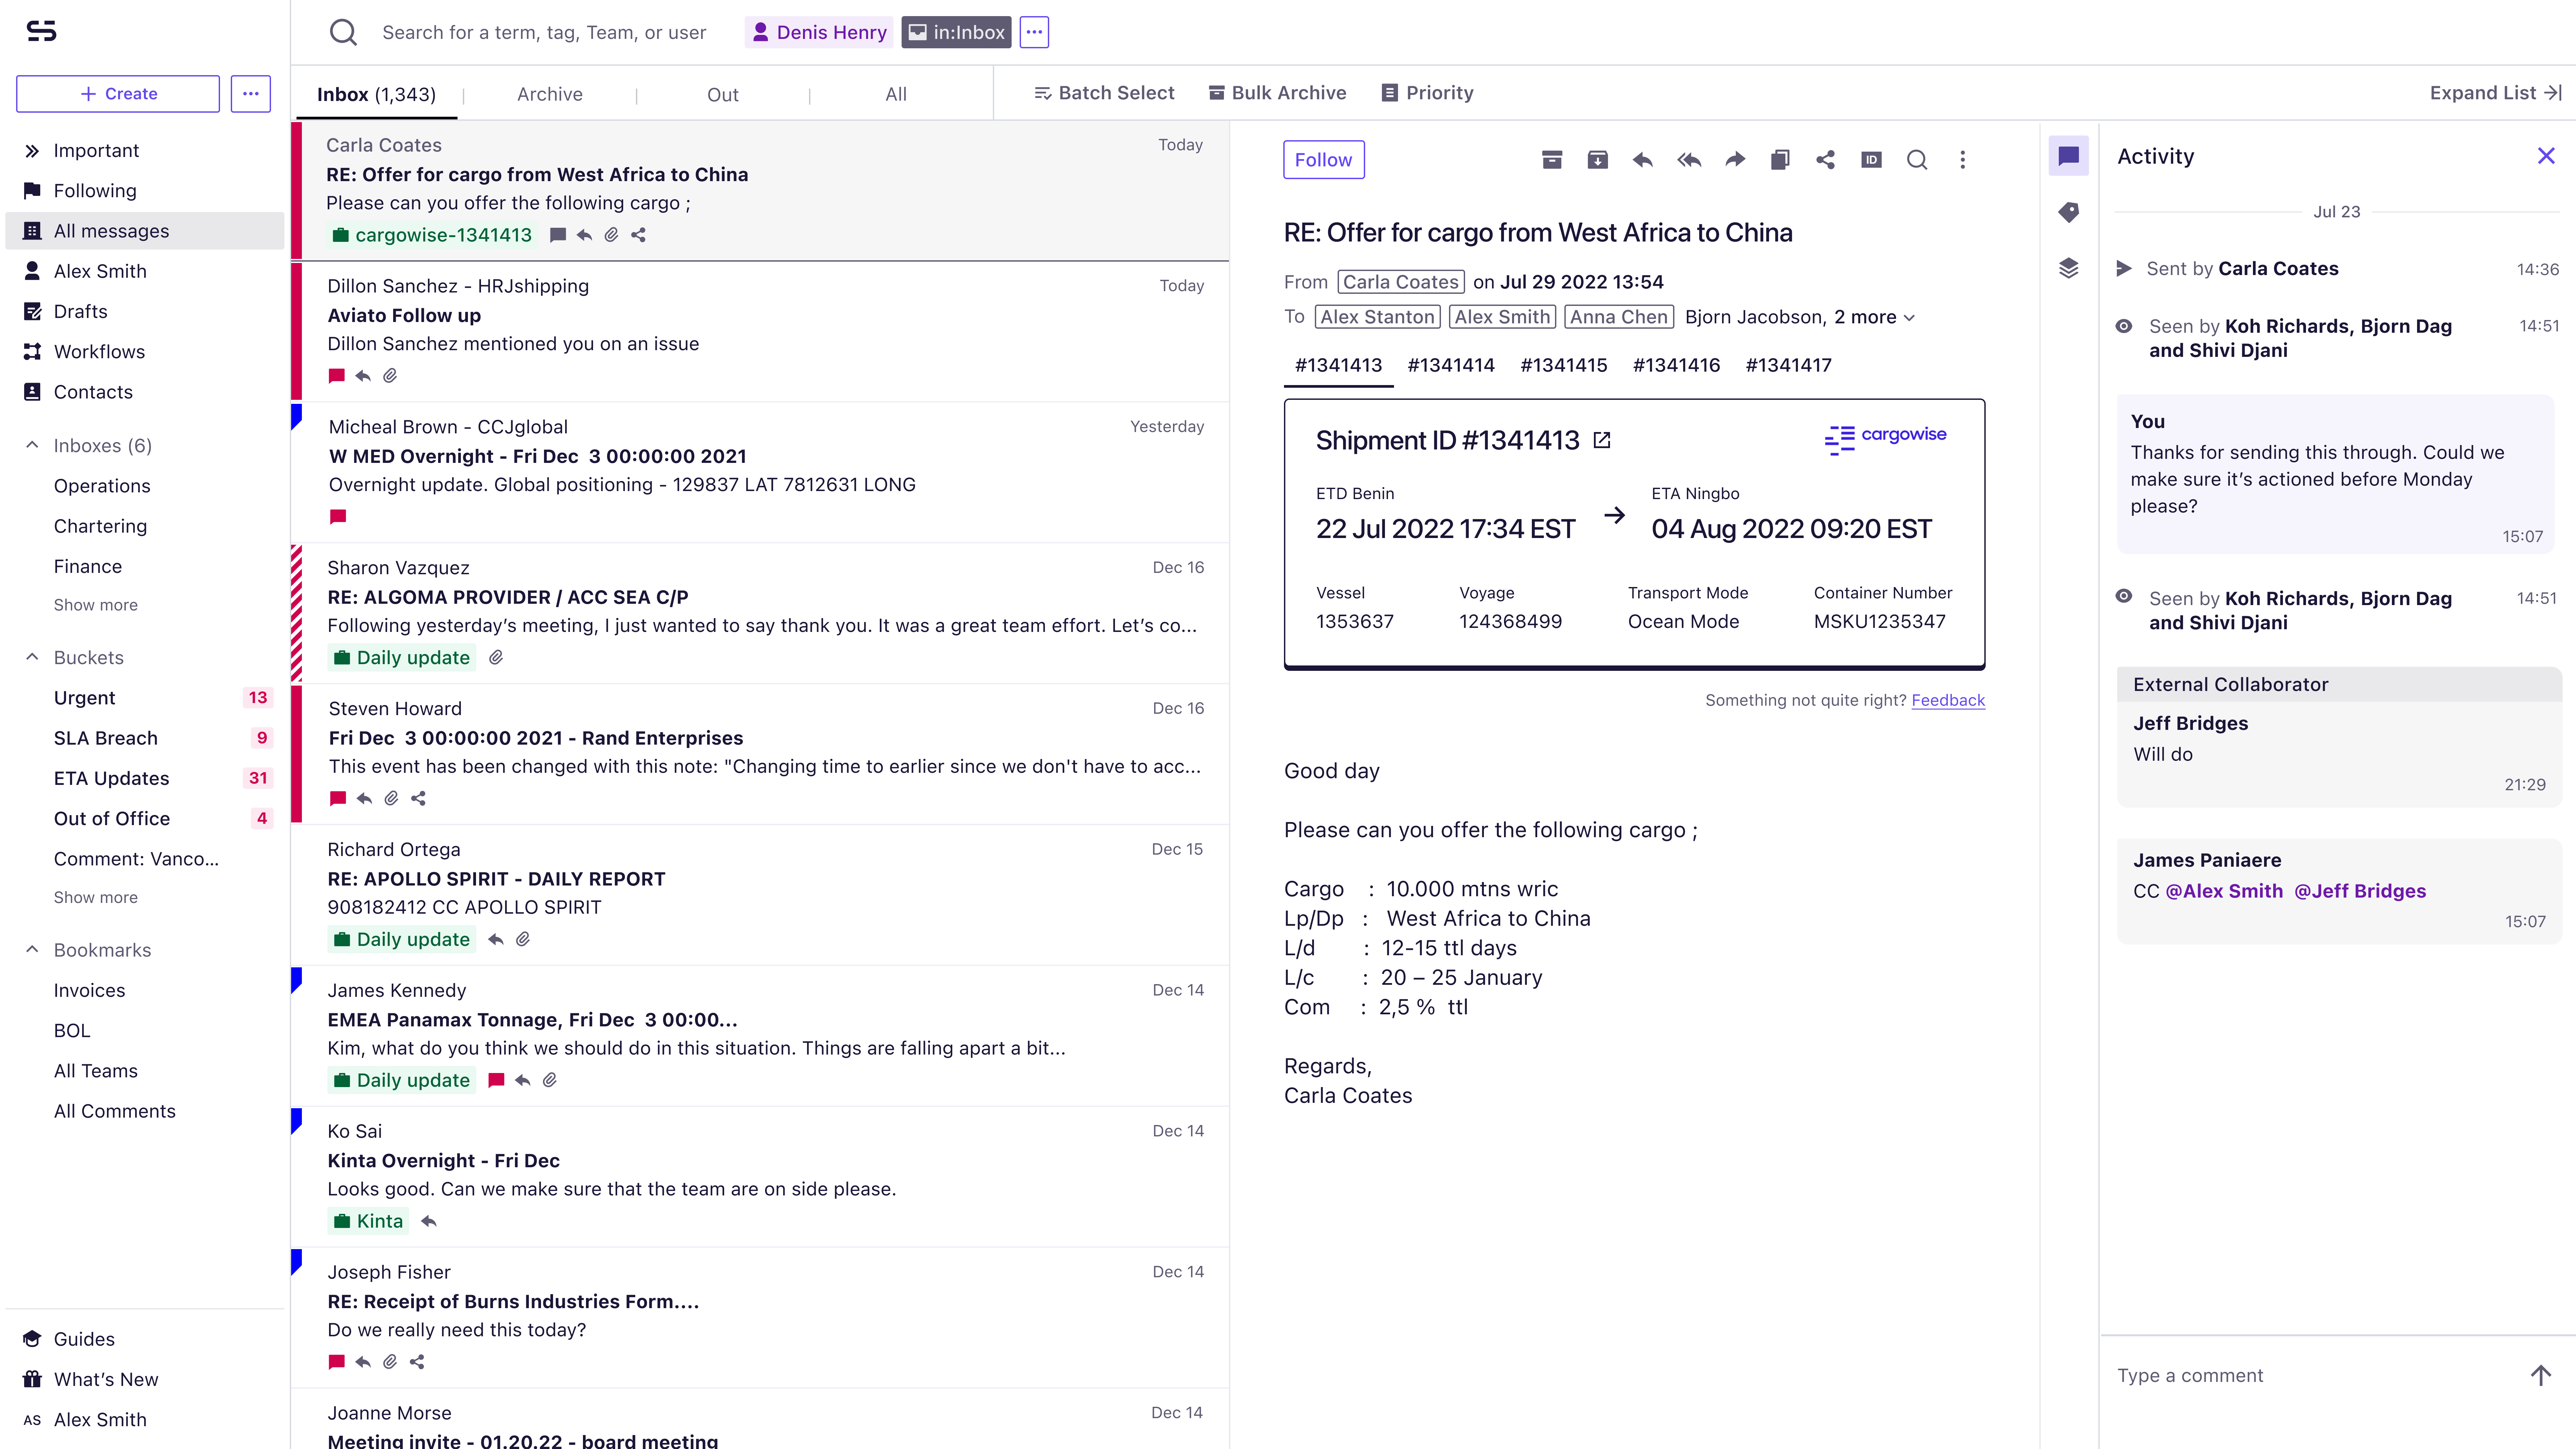Switch to the All tab

896,94
